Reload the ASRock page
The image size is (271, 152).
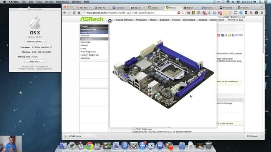(x=74, y=13)
